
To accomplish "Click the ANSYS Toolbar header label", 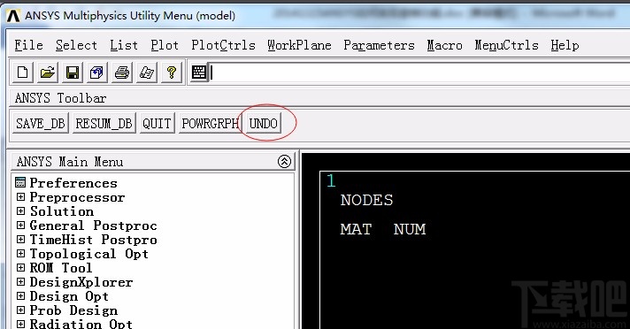I will 61,97.
